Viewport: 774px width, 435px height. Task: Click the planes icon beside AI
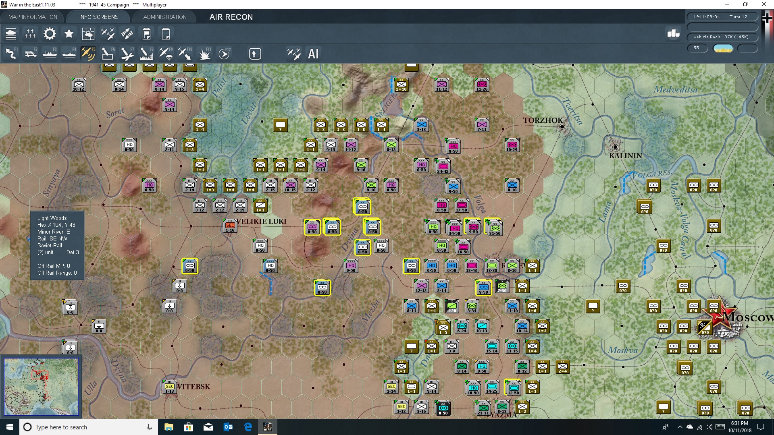pyautogui.click(x=294, y=54)
